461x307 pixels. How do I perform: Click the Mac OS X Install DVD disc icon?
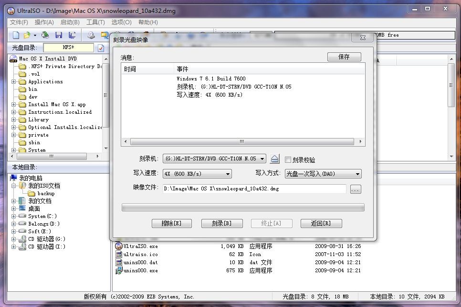coord(13,59)
